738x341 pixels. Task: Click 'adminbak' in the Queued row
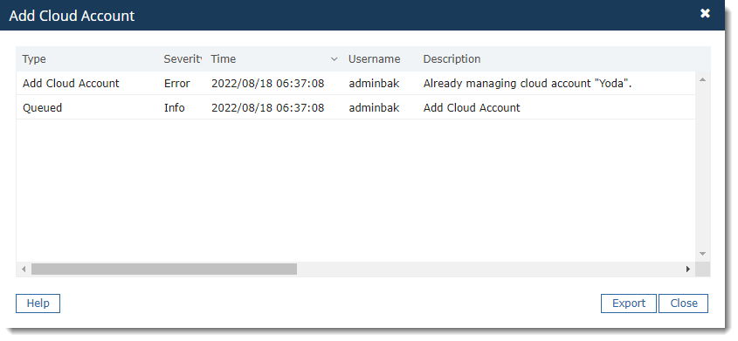374,108
